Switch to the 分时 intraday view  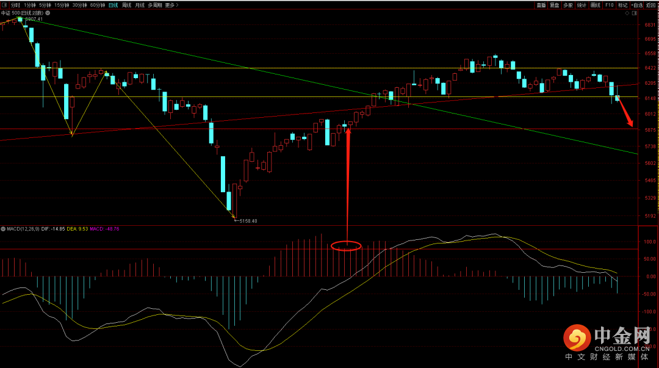pyautogui.click(x=15, y=5)
